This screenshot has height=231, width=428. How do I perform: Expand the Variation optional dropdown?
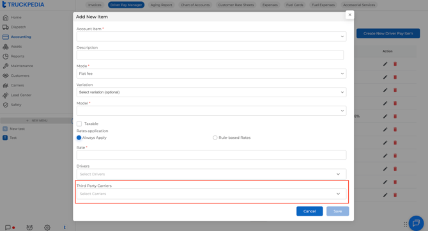click(211, 92)
